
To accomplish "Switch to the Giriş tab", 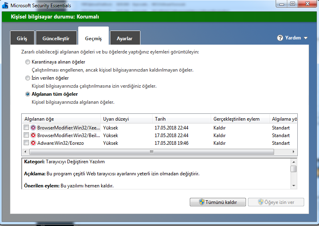I will (x=22, y=38).
